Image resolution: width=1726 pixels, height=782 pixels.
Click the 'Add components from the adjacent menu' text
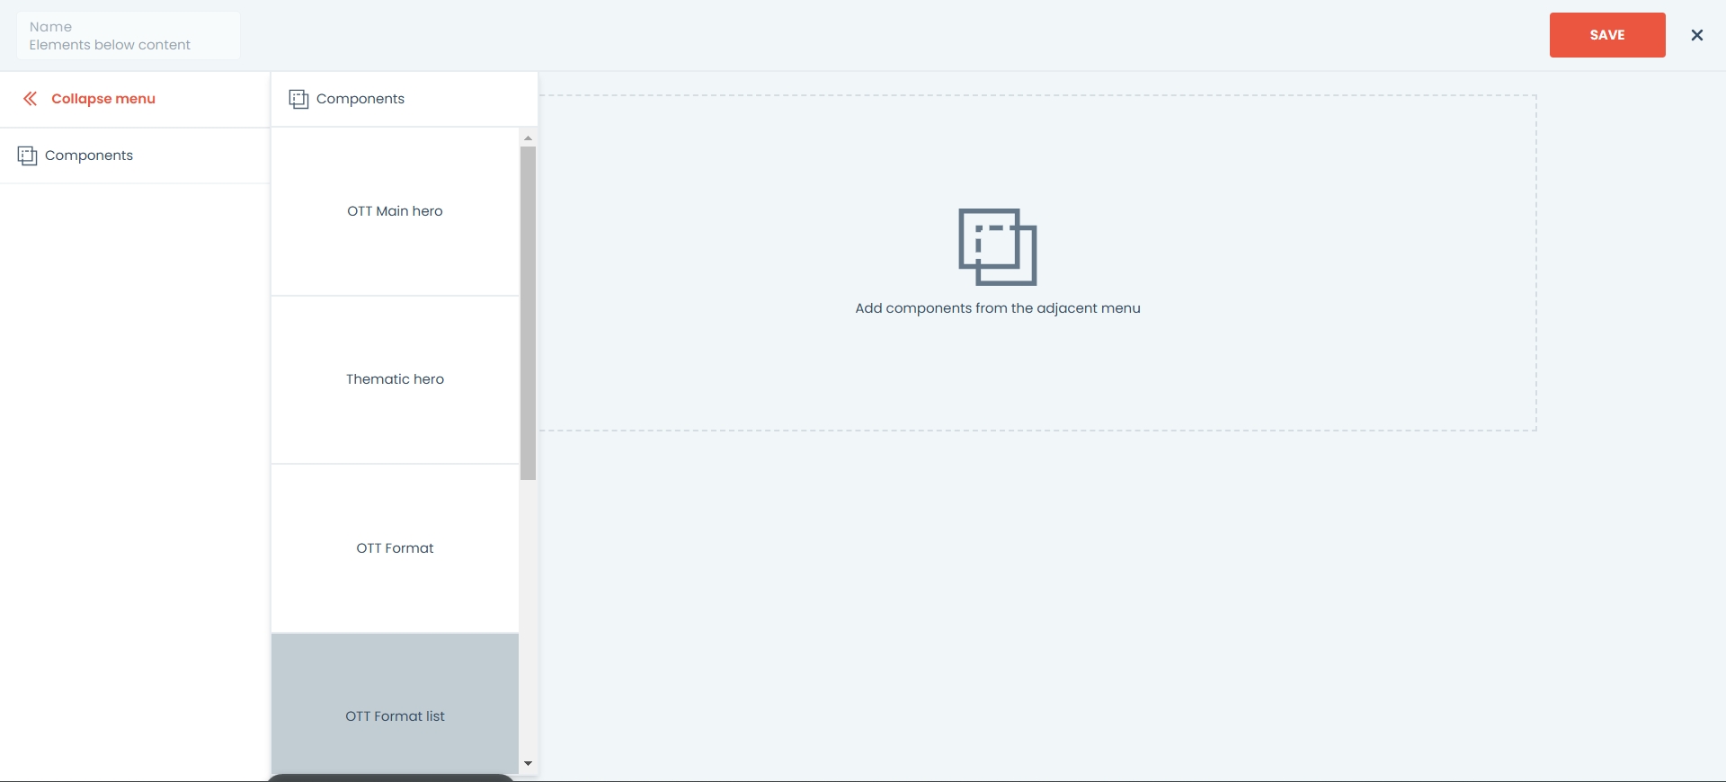[x=997, y=308]
